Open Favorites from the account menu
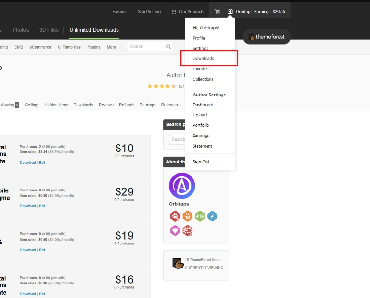This screenshot has width=370, height=298. [201, 69]
